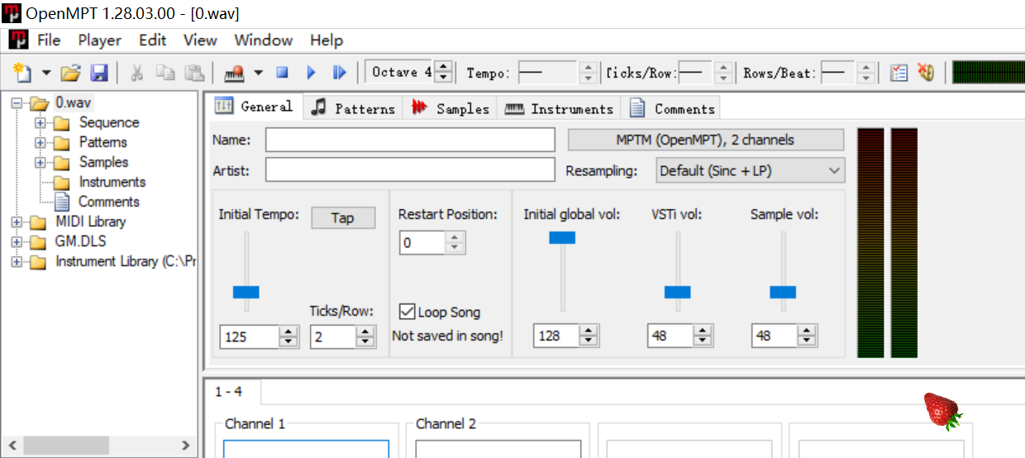1025x458 pixels.
Task: Click the Paste clipboard icon
Action: 193,73
